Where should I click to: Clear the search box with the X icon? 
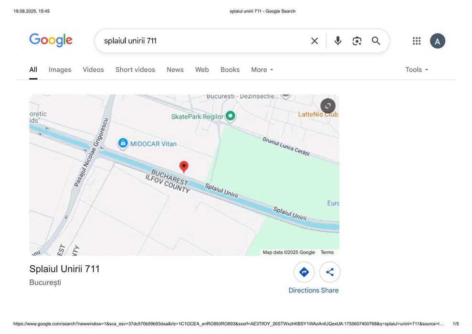click(315, 41)
